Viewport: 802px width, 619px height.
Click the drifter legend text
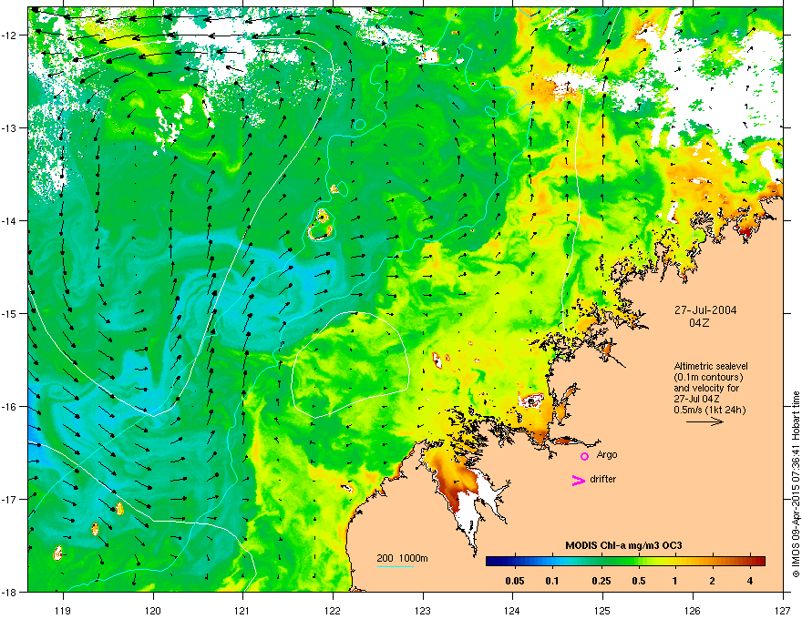(x=603, y=479)
